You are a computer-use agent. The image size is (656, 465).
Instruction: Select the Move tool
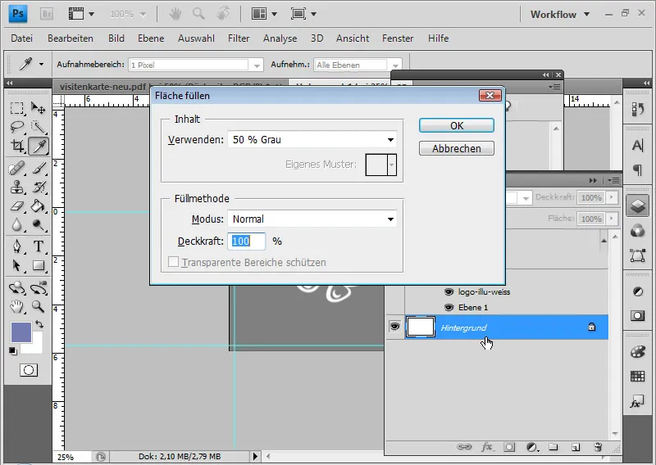pyautogui.click(x=39, y=109)
